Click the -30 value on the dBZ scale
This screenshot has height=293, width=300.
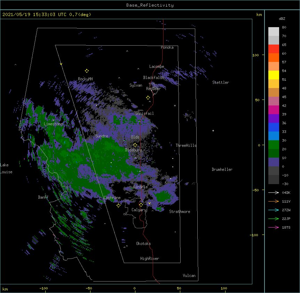pyautogui.click(x=285, y=184)
